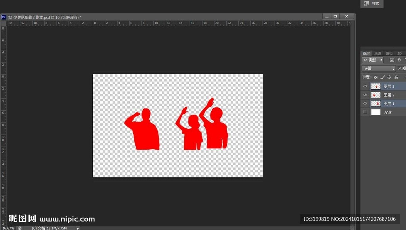Click the 16.67% zoom level field
This screenshot has height=230, width=406.
point(8,228)
